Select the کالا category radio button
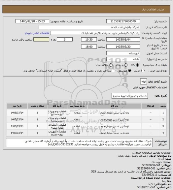Viewport: 173px width, 190px height. click(137, 65)
